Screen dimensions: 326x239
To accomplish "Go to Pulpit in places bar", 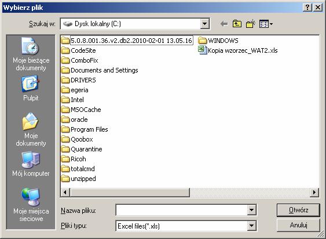I will tap(31, 89).
